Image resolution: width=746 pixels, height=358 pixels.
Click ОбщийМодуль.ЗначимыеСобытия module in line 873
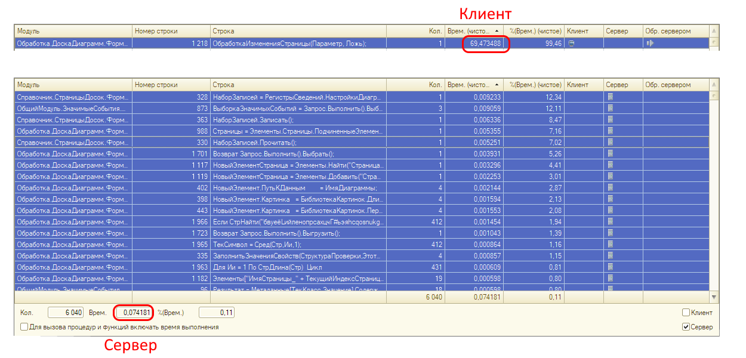pos(72,108)
